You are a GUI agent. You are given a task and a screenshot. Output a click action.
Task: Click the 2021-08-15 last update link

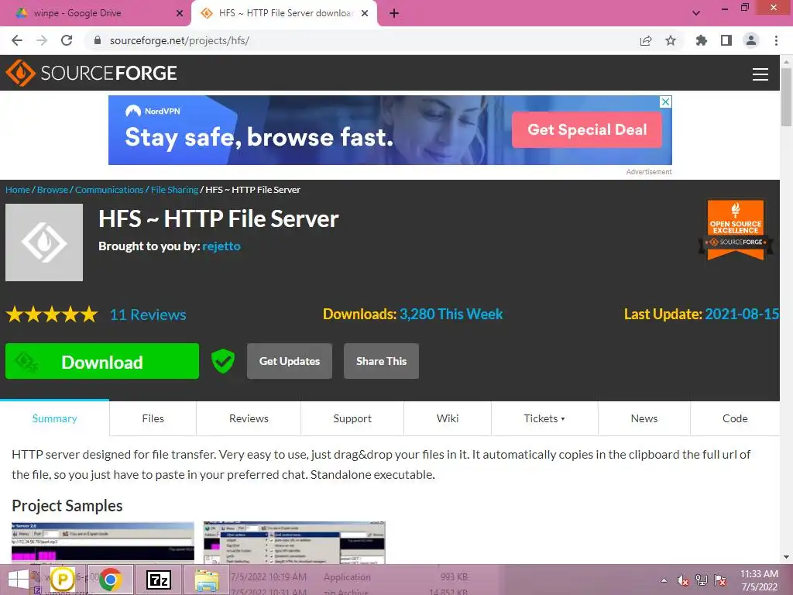(742, 315)
